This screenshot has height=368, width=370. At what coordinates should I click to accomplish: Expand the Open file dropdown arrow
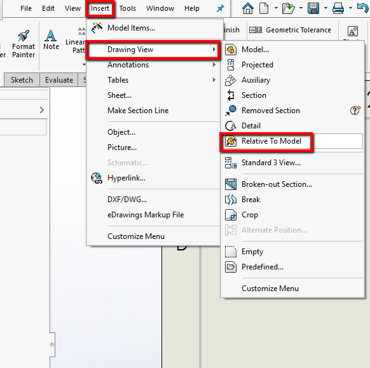click(301, 8)
